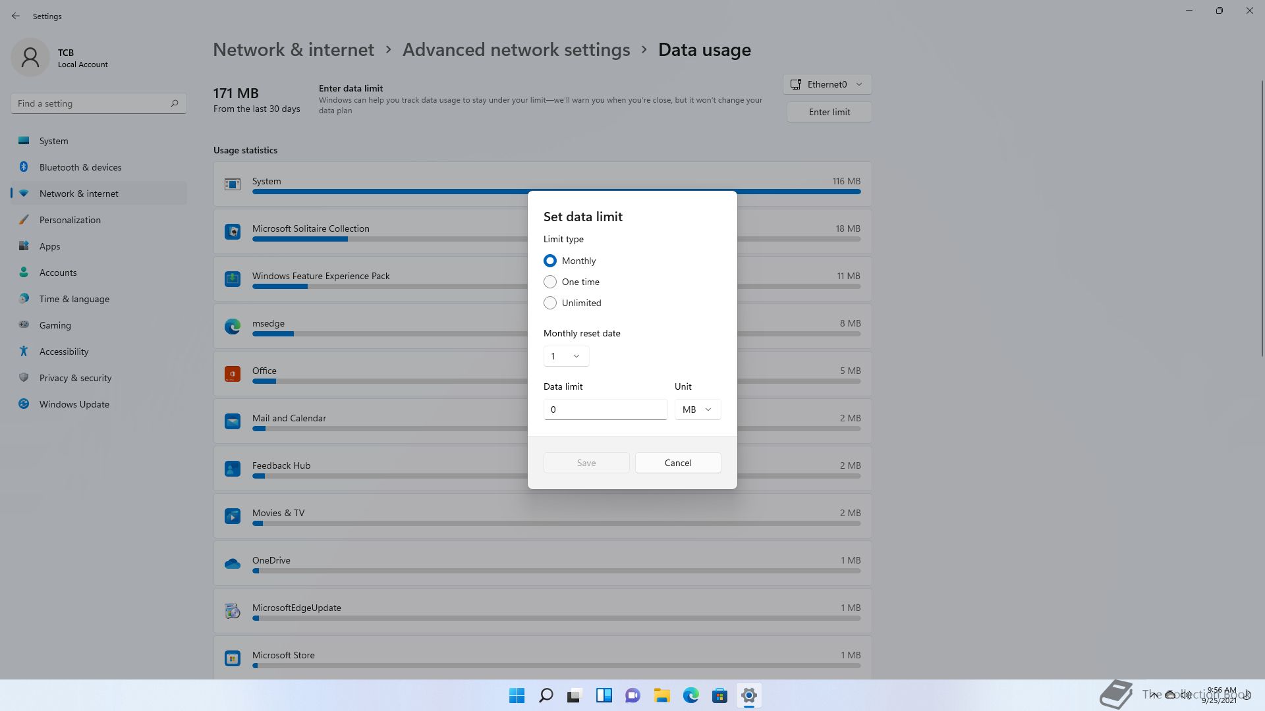Navigate to Network & internet breadcrumb
The width and height of the screenshot is (1265, 711).
point(293,49)
